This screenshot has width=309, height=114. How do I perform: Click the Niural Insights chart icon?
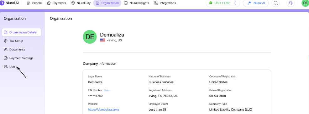tap(126, 3)
